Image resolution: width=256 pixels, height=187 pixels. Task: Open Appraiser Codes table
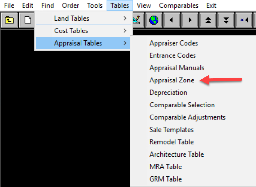(x=174, y=43)
